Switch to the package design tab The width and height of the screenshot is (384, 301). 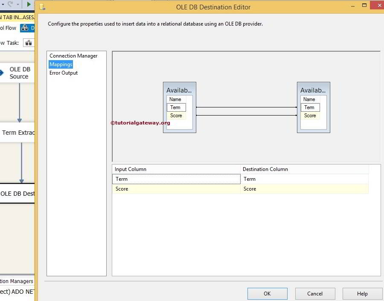pos(17,17)
